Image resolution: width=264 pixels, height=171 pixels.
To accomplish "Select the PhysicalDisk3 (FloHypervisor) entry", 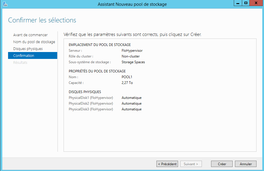I will 91,109.
